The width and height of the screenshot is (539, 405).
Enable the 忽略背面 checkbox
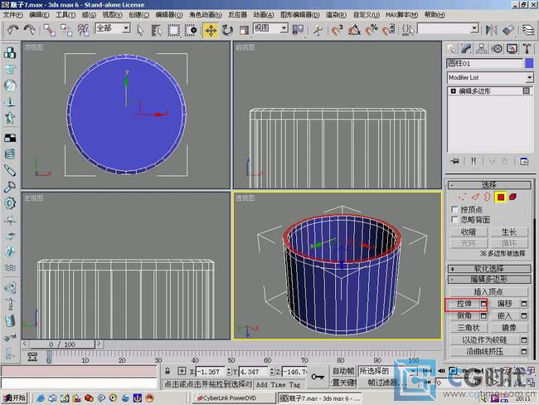[x=454, y=220]
